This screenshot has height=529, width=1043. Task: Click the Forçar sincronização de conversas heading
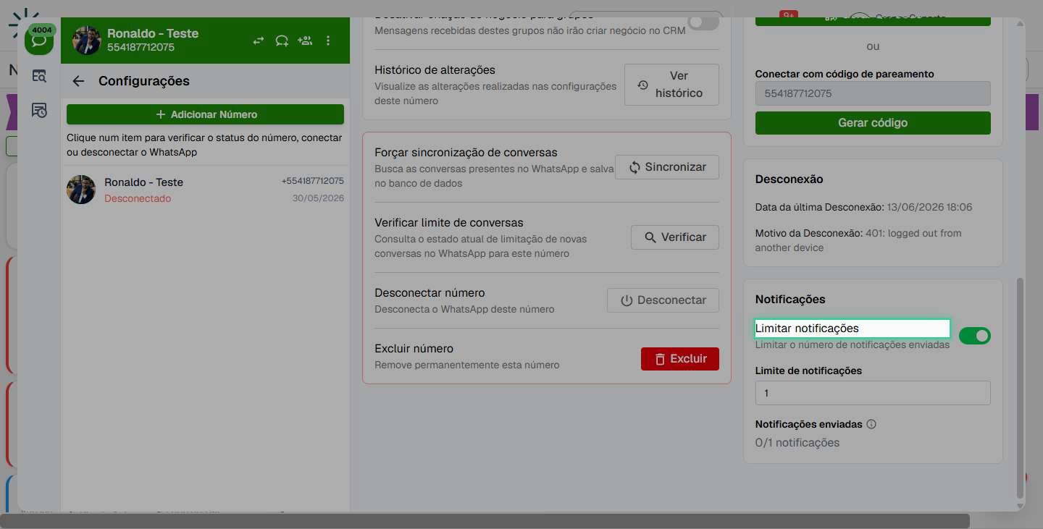click(466, 153)
